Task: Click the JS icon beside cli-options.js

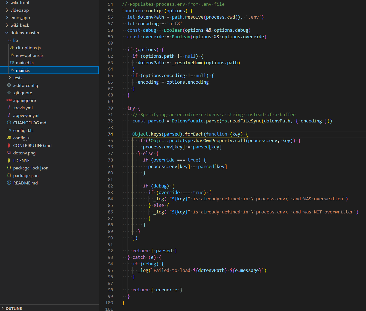Action: (12, 48)
